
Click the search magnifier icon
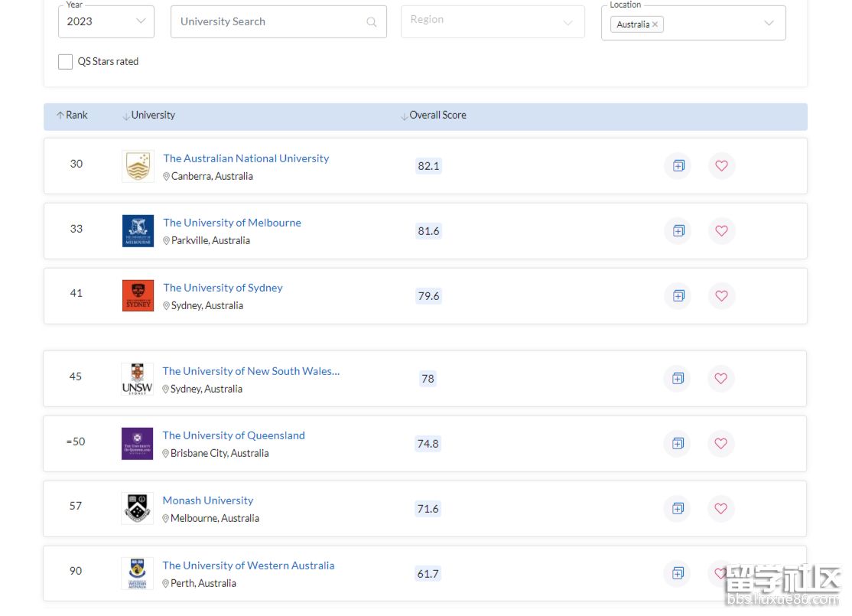pos(372,22)
